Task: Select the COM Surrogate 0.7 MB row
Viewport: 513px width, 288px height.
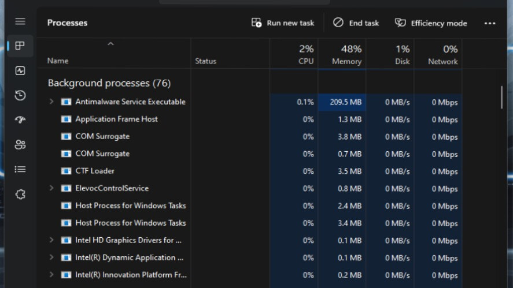Action: coord(249,154)
